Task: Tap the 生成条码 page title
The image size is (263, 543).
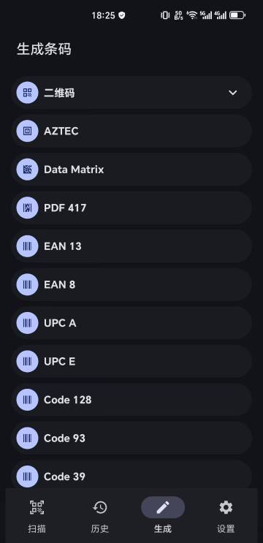Action: click(x=44, y=49)
